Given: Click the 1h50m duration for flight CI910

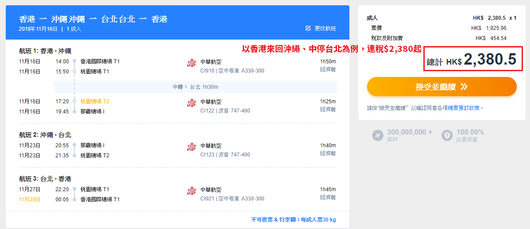Looking at the screenshot, I should pyautogui.click(x=328, y=62).
